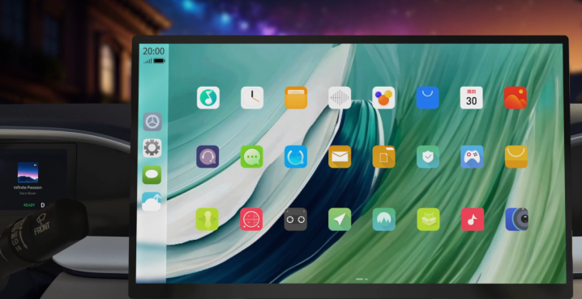Open the orange file manager app
This screenshot has height=299, width=582.
296,97
